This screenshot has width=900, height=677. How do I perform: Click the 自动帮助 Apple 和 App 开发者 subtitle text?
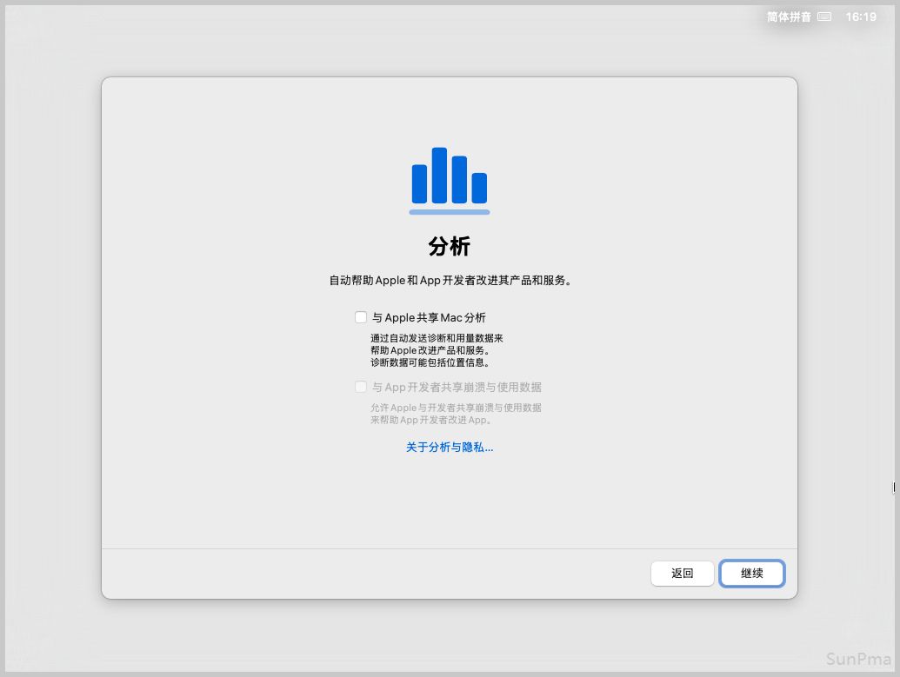click(450, 281)
